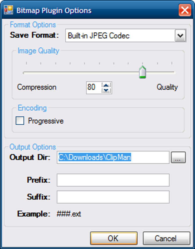Click the ###.ext example filename text
The image size is (195, 249).
[69, 214]
